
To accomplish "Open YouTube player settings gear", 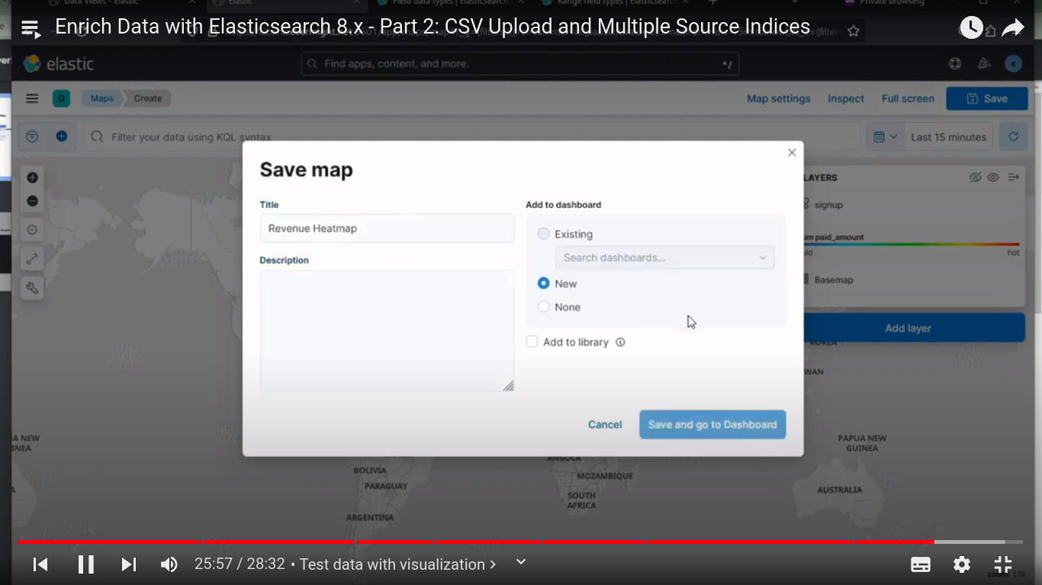I will point(962,564).
